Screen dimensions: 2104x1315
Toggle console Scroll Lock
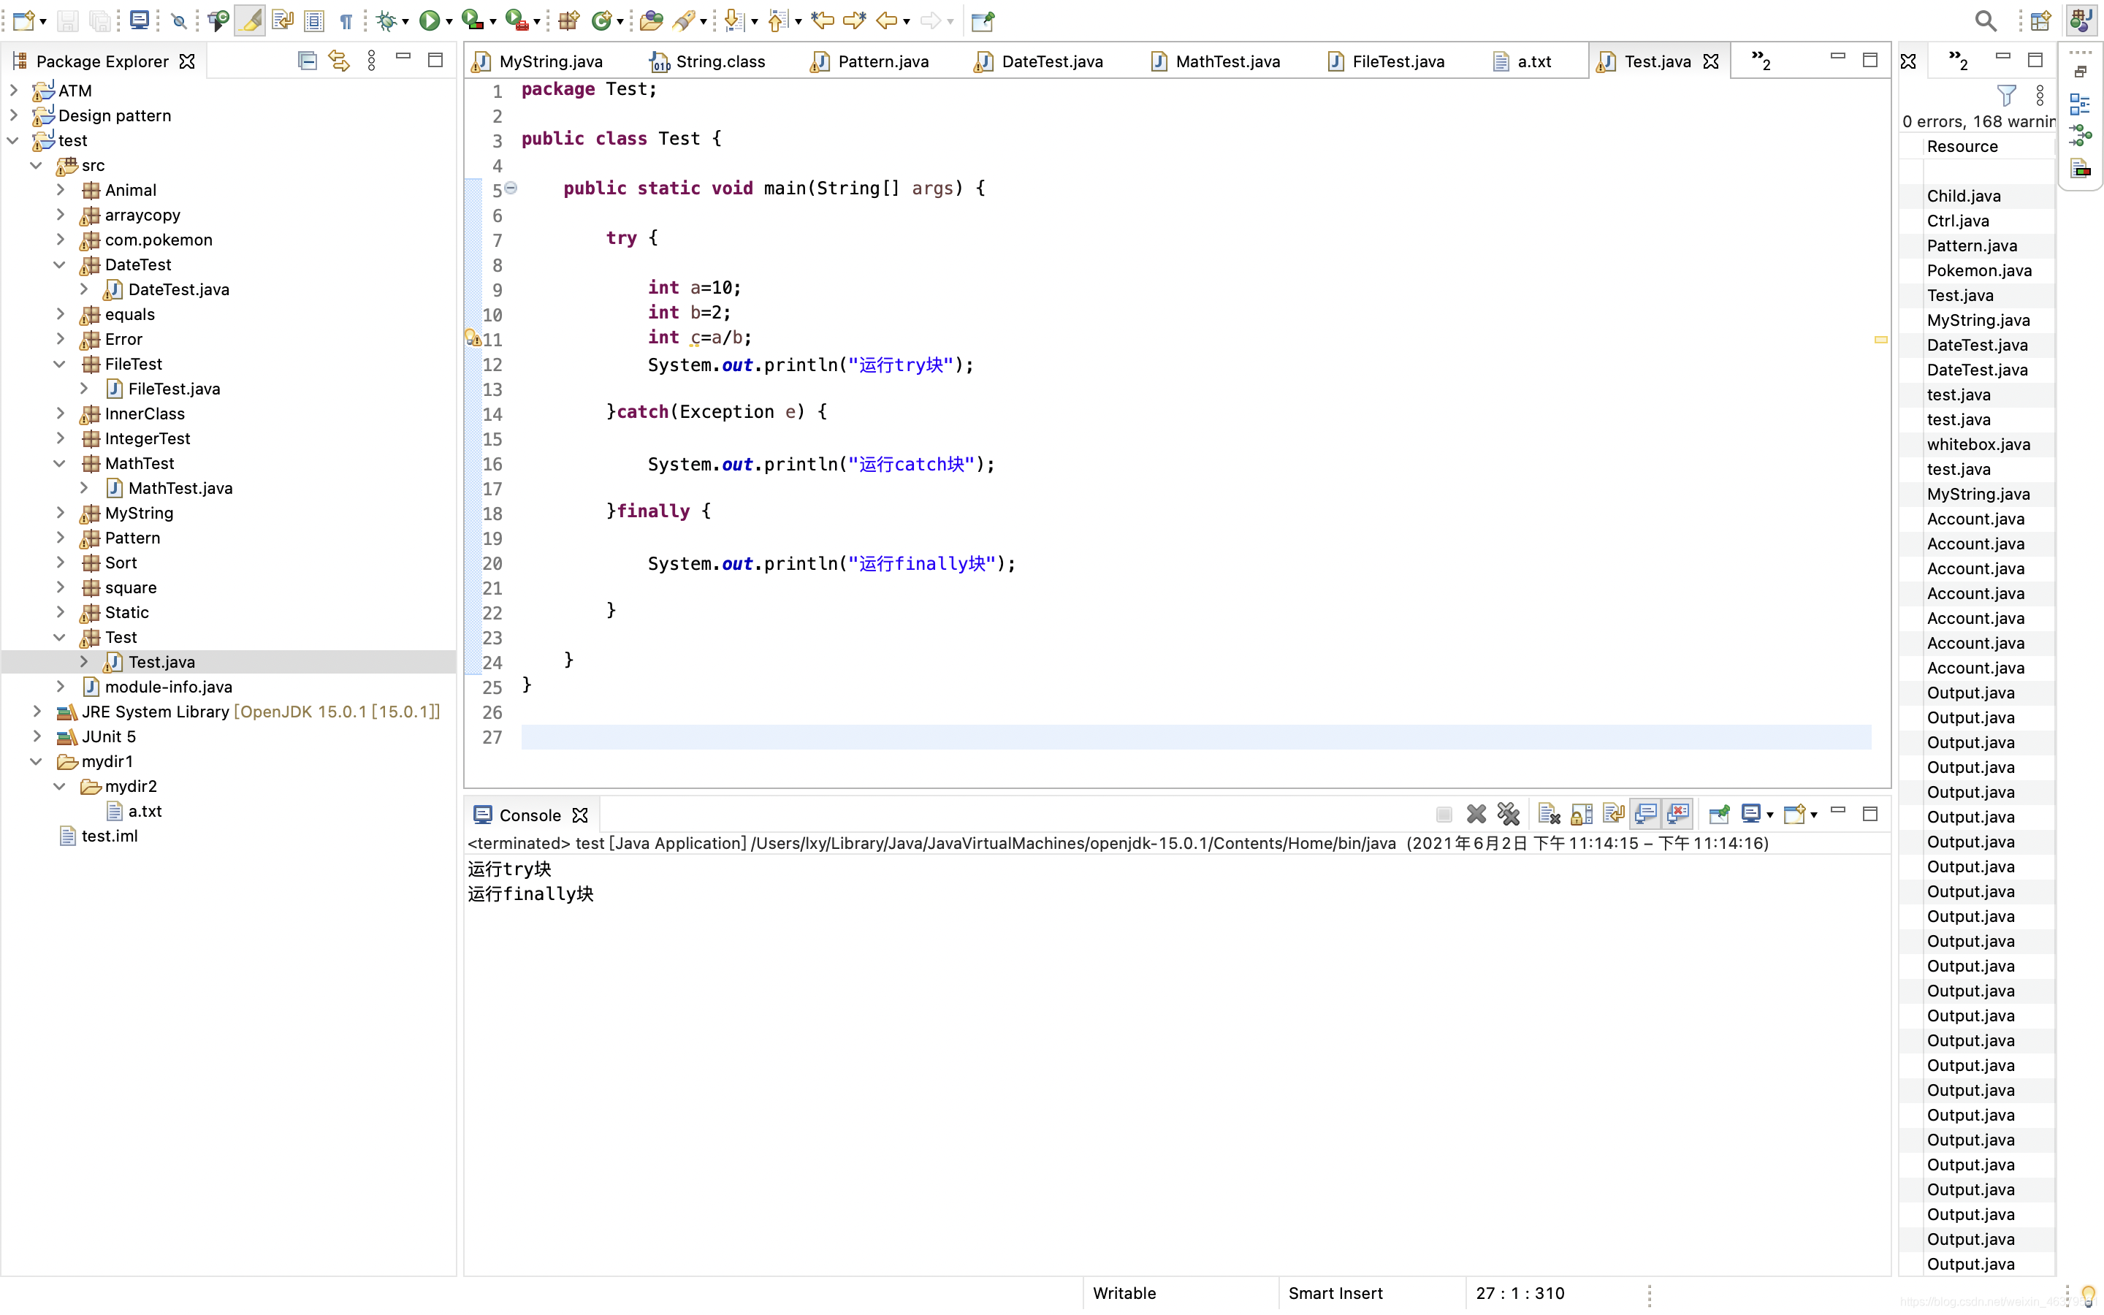1582,814
